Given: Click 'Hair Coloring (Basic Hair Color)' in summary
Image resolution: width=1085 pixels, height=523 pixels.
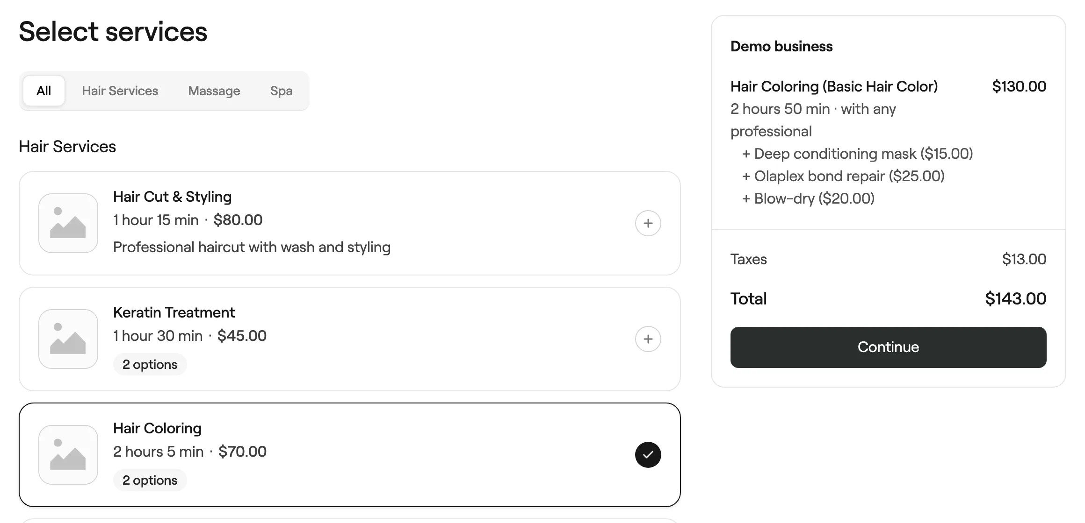Looking at the screenshot, I should (x=834, y=86).
